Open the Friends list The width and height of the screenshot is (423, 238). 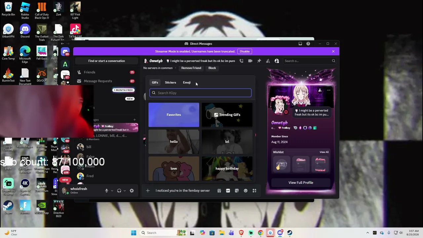106,72
